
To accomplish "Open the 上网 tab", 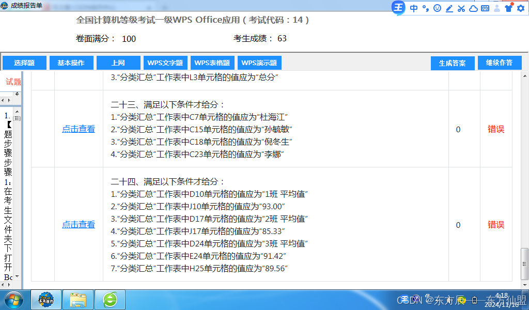I will [x=118, y=63].
